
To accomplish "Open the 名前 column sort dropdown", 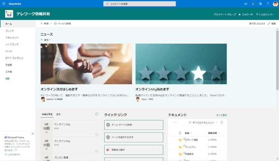I will [x=189, y=133].
